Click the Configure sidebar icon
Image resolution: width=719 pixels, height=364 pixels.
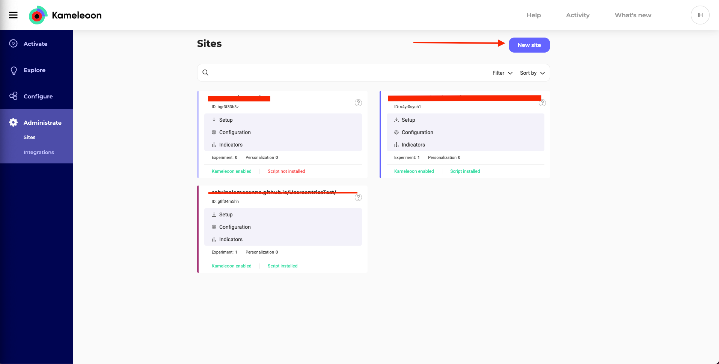click(x=14, y=96)
